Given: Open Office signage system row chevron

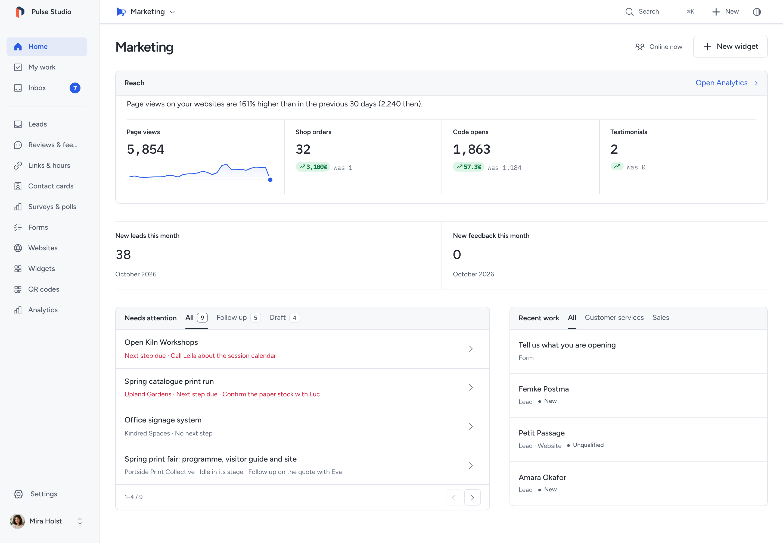Looking at the screenshot, I should [x=471, y=427].
